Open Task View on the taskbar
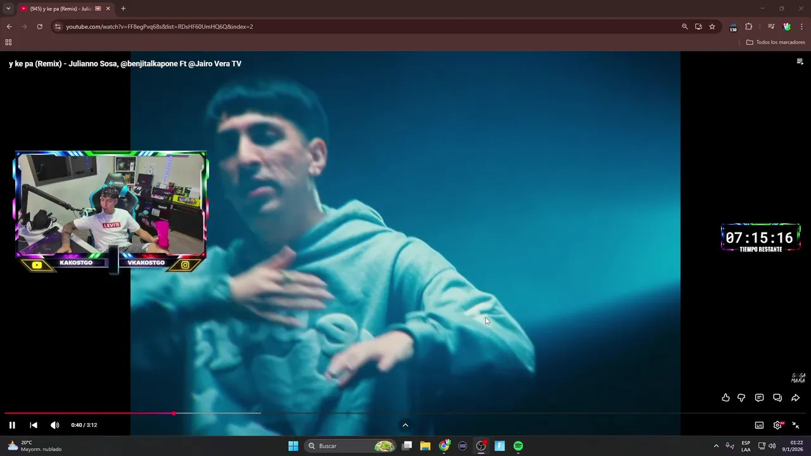811x456 pixels. [407, 446]
